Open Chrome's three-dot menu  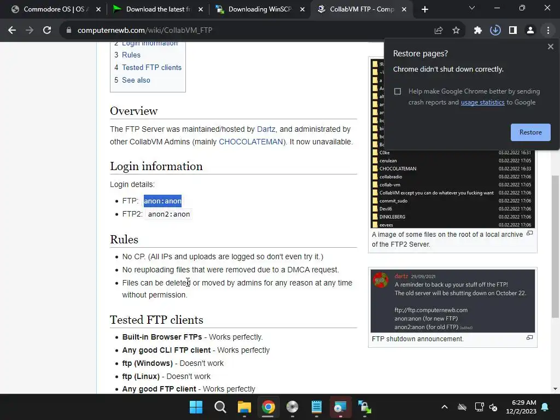tap(548, 31)
